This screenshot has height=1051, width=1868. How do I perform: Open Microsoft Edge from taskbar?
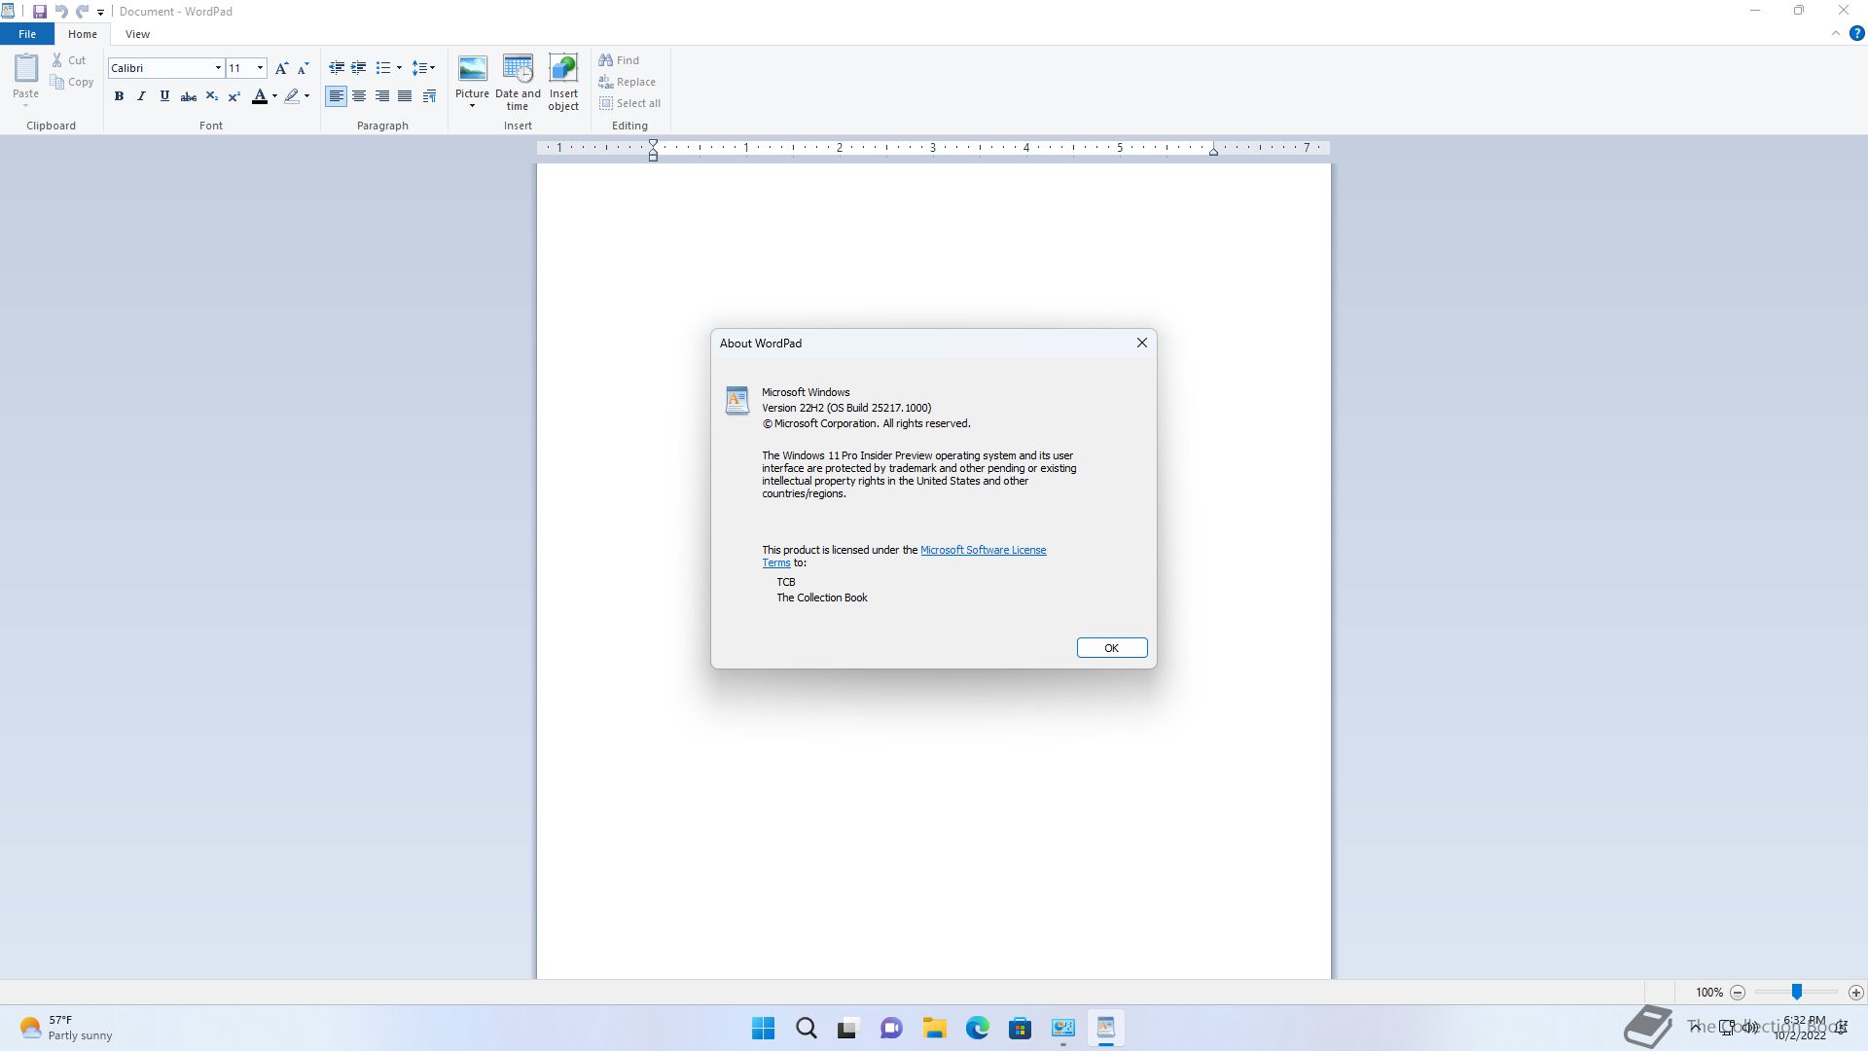(x=978, y=1028)
